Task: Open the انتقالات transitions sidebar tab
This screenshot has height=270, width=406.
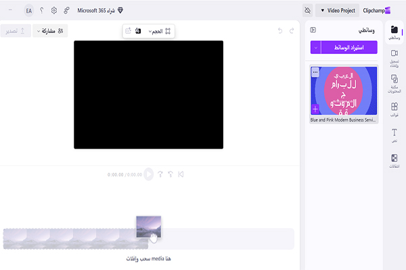Action: click(394, 161)
